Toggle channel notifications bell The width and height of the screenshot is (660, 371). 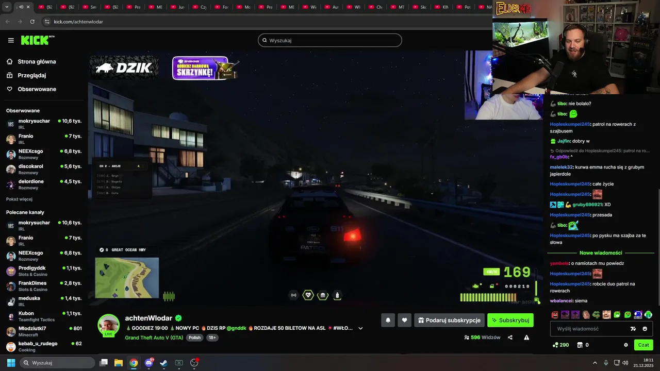pyautogui.click(x=388, y=320)
